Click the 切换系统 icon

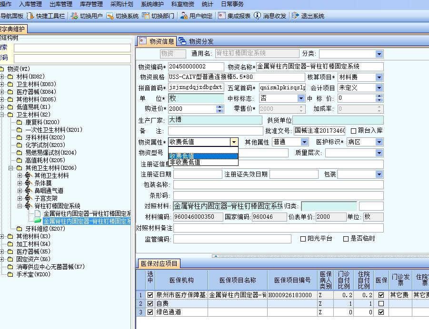point(110,16)
